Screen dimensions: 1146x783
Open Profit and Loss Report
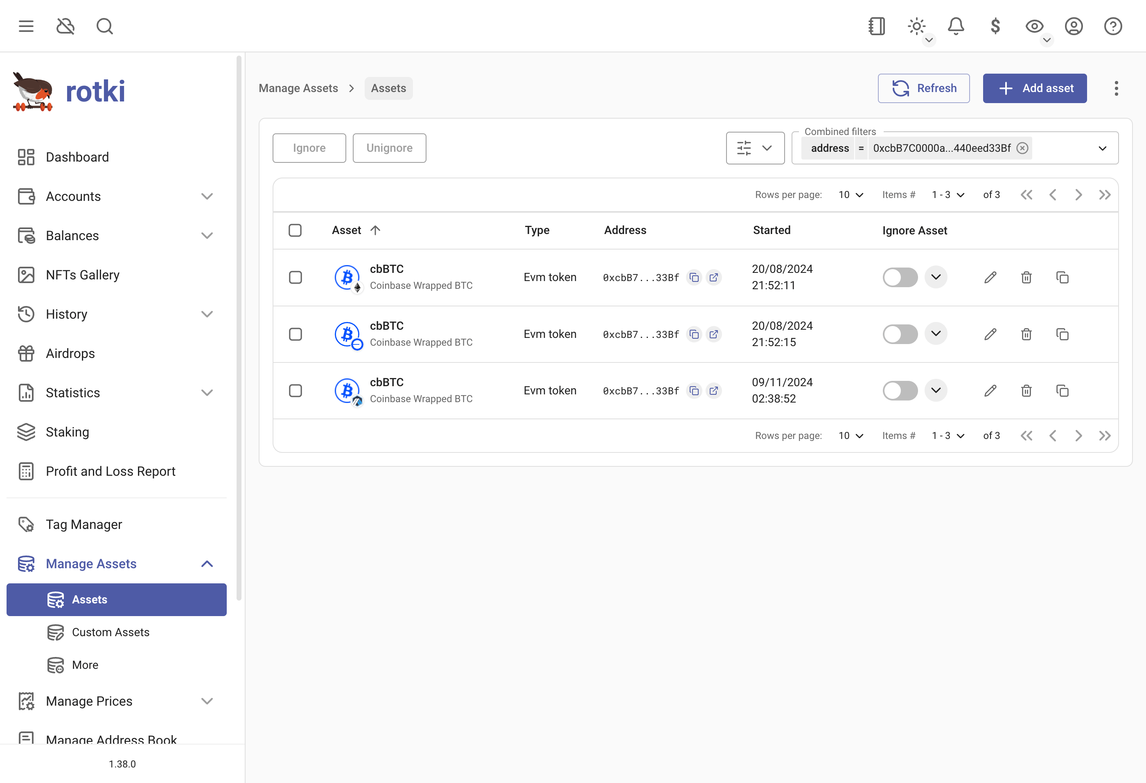pos(116,472)
